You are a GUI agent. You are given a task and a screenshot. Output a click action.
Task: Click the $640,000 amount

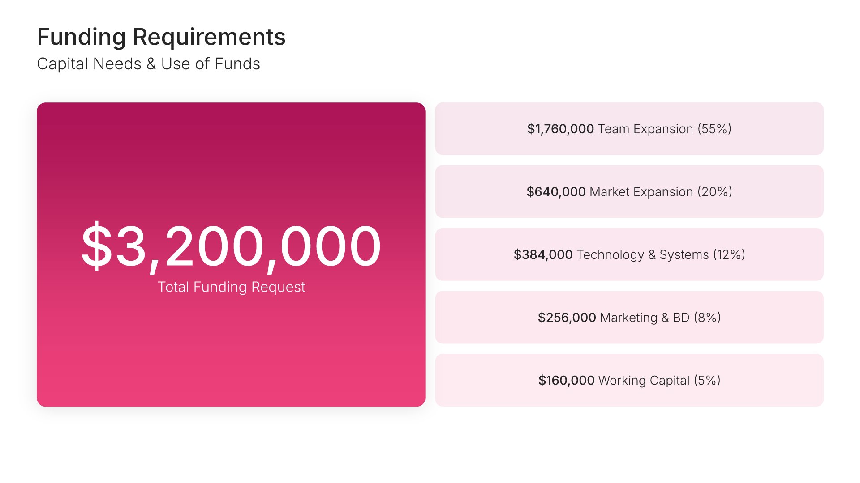pyautogui.click(x=556, y=192)
